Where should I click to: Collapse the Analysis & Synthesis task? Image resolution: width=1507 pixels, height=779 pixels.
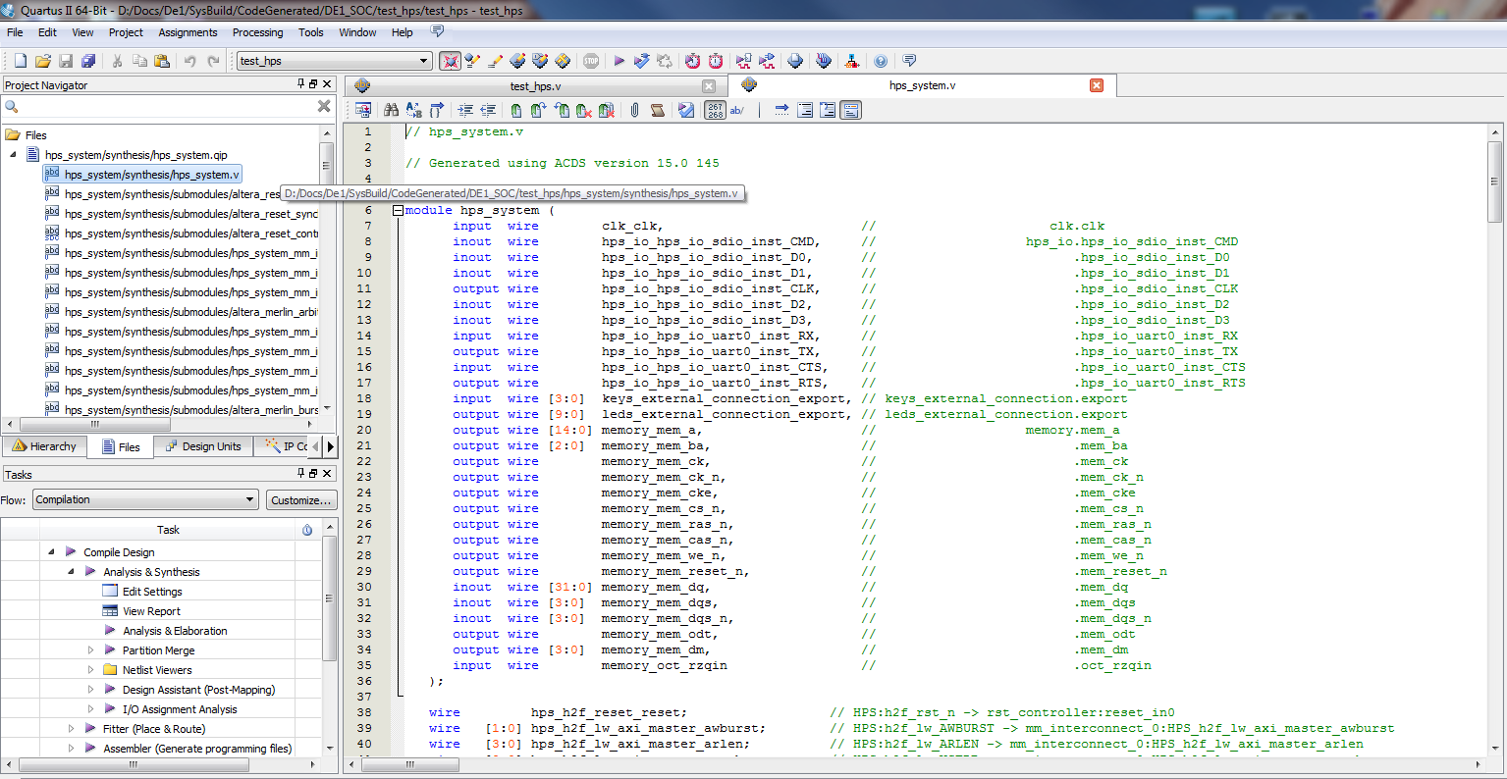point(72,572)
